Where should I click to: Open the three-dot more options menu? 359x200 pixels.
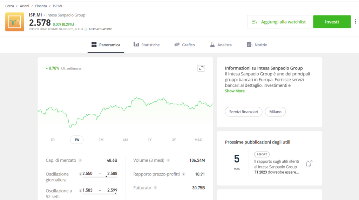click(x=355, y=21)
